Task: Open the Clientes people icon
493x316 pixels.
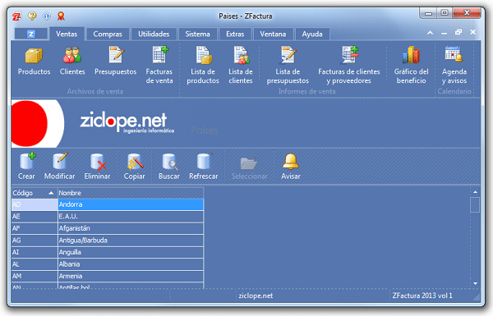Action: pyautogui.click(x=72, y=55)
